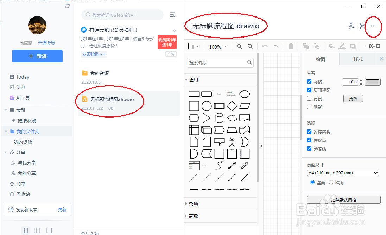The height and width of the screenshot is (235, 386).
Task: Click the line color pencil icon
Action: [342, 46]
